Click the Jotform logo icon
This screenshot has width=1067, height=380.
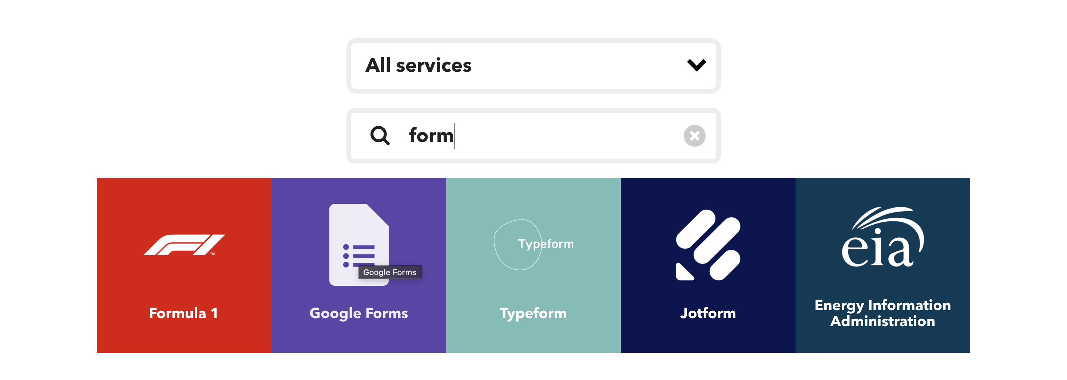708,245
